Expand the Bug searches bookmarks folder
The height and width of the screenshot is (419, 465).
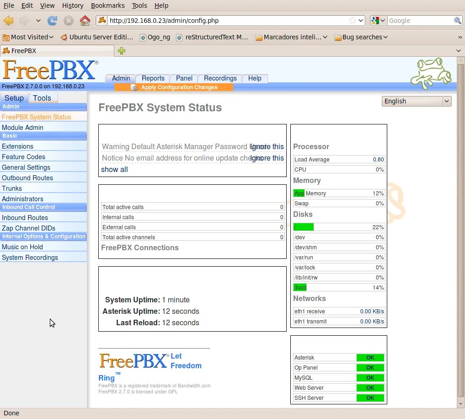click(361, 37)
